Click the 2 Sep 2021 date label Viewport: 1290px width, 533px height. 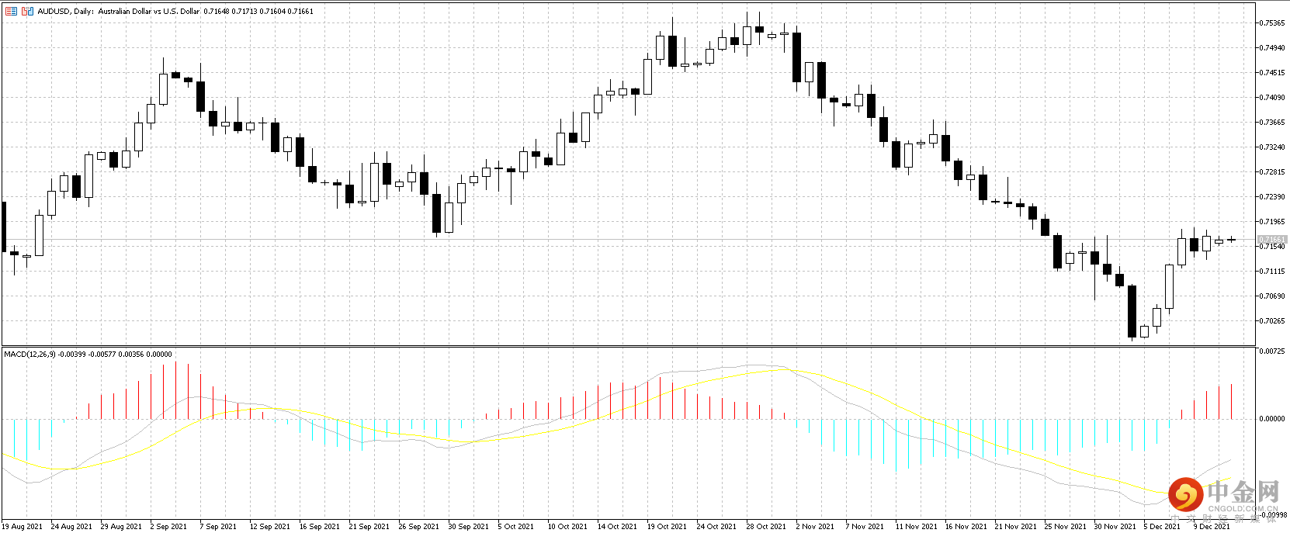[x=168, y=526]
